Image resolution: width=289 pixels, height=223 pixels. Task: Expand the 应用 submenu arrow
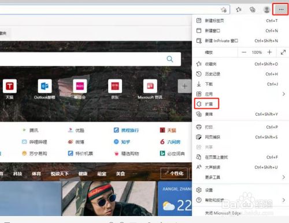(x=284, y=94)
